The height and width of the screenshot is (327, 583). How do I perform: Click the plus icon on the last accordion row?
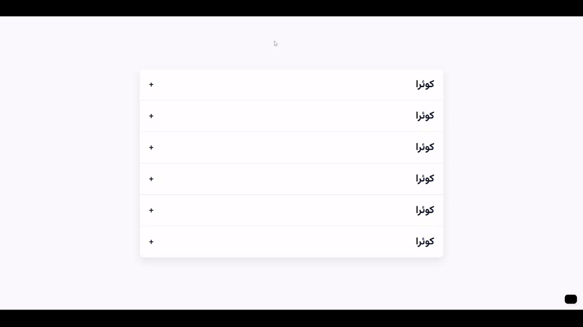click(151, 242)
